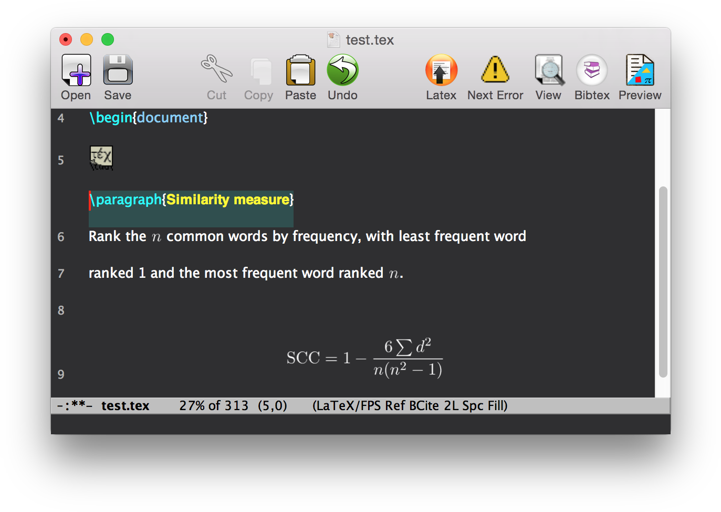The width and height of the screenshot is (721, 512).
Task: Run Bibtex on the document
Action: pyautogui.click(x=591, y=70)
